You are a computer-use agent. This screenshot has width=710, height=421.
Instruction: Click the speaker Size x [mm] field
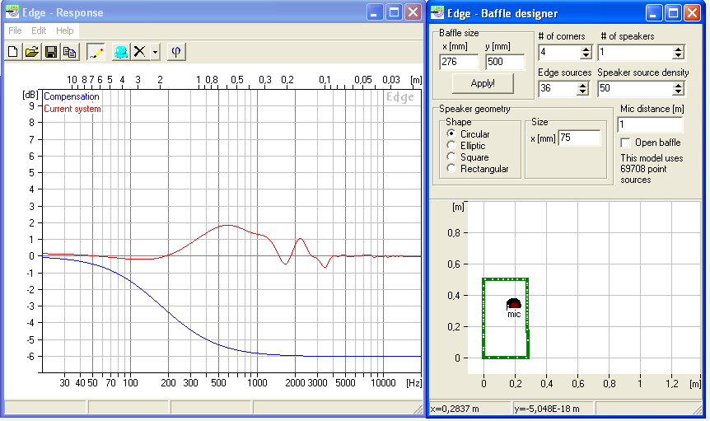(x=580, y=138)
